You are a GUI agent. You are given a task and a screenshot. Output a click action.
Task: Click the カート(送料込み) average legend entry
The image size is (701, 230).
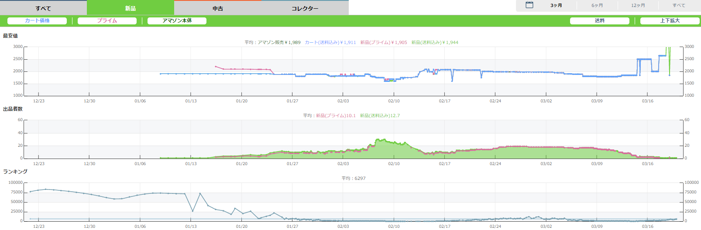tap(330, 43)
